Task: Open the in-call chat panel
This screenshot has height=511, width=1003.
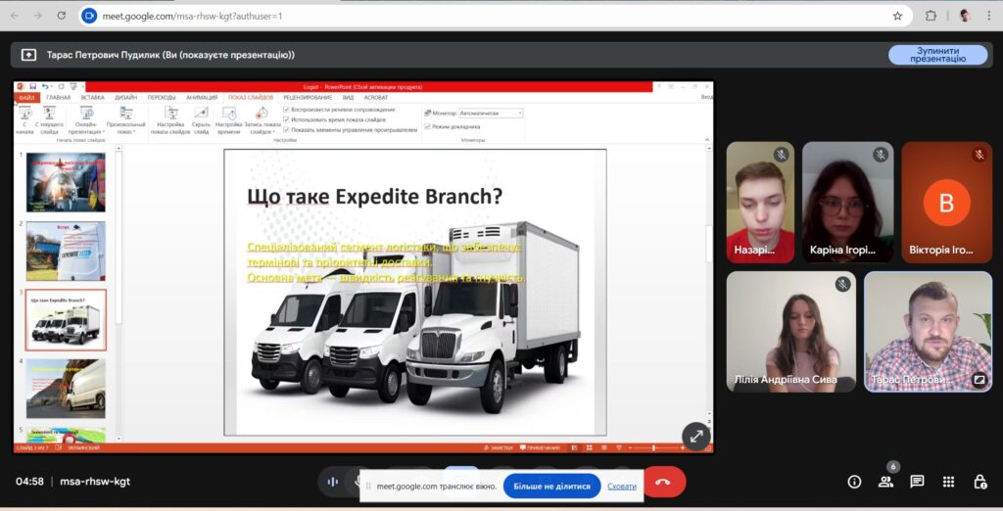Action: [x=917, y=482]
